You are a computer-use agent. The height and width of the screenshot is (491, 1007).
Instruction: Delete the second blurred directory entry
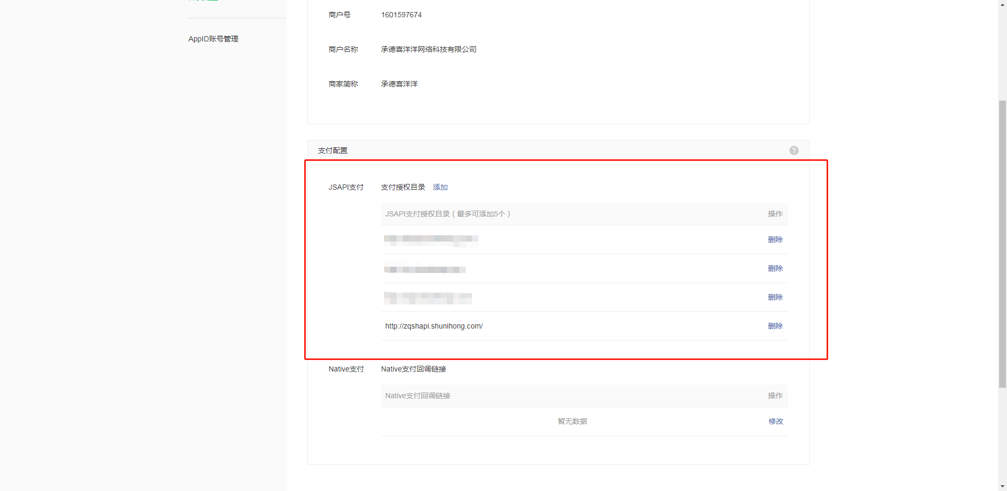click(x=775, y=268)
